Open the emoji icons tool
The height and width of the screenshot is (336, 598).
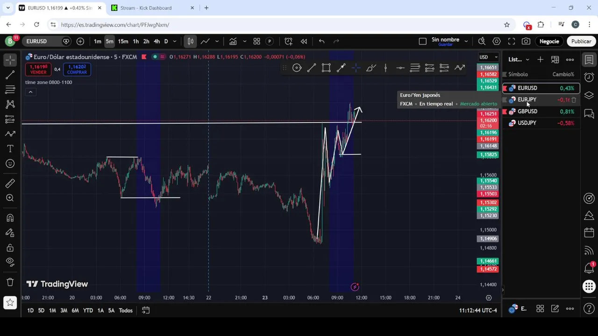point(10,164)
